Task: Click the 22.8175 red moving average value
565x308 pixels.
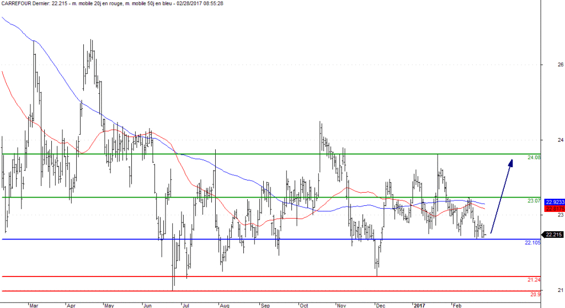Action: pos(555,209)
